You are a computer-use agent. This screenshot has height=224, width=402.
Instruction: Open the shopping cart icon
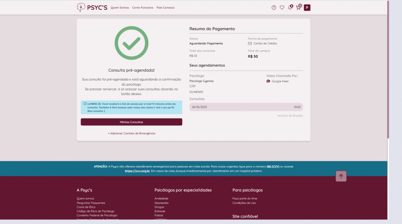298,8
